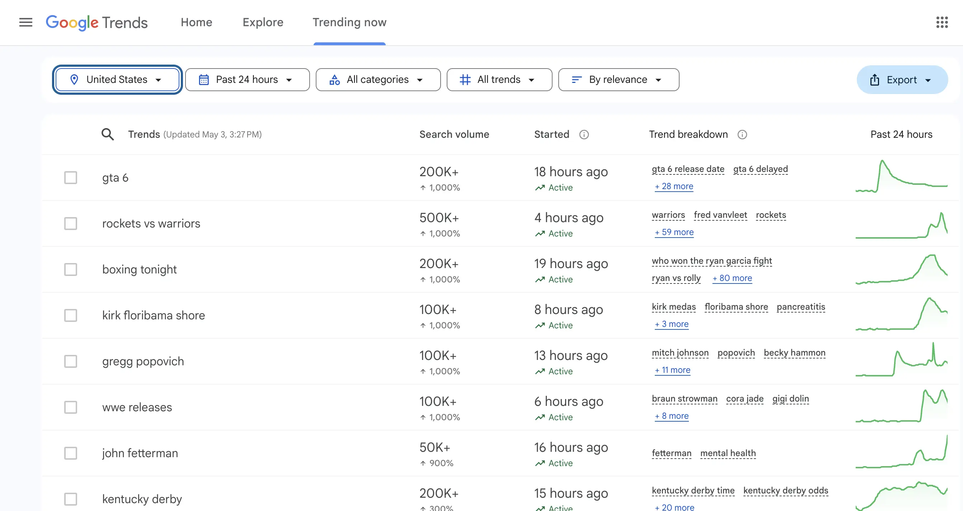Viewport: 963px width, 511px height.
Task: Expand + 8 more for wwe releases
Action: (x=671, y=416)
